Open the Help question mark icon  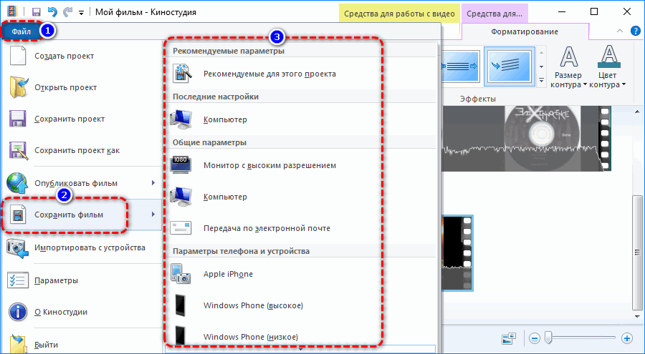click(634, 31)
